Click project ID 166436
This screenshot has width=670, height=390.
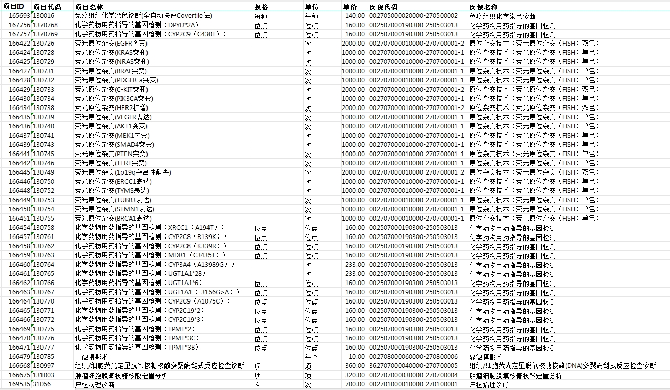(19, 126)
